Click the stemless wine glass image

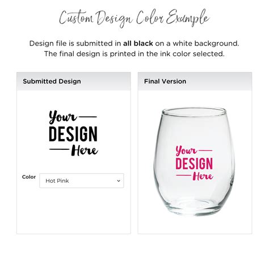194,162
